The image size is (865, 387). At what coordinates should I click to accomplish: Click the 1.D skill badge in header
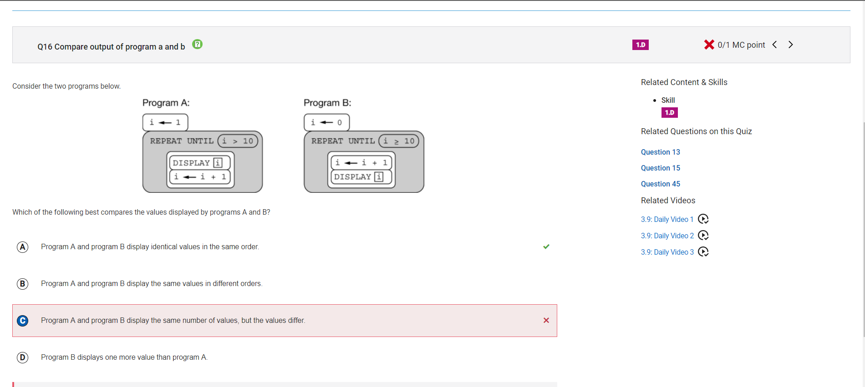coord(640,45)
